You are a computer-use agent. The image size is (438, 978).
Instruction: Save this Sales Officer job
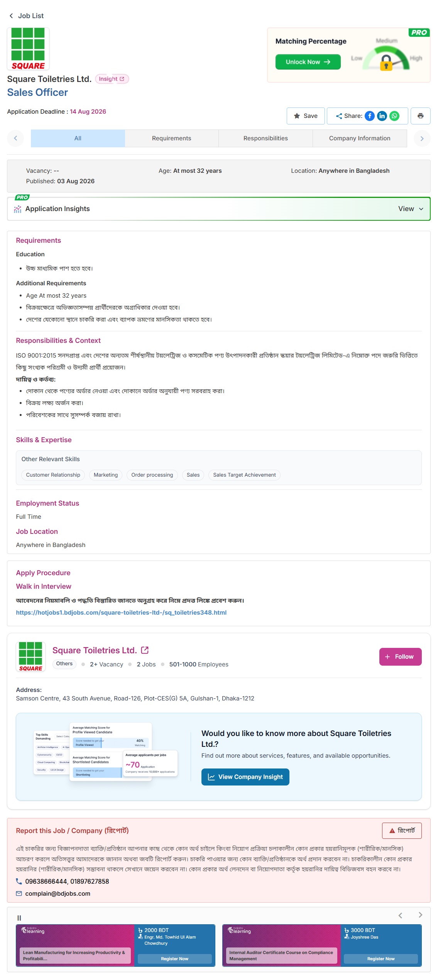click(x=306, y=116)
